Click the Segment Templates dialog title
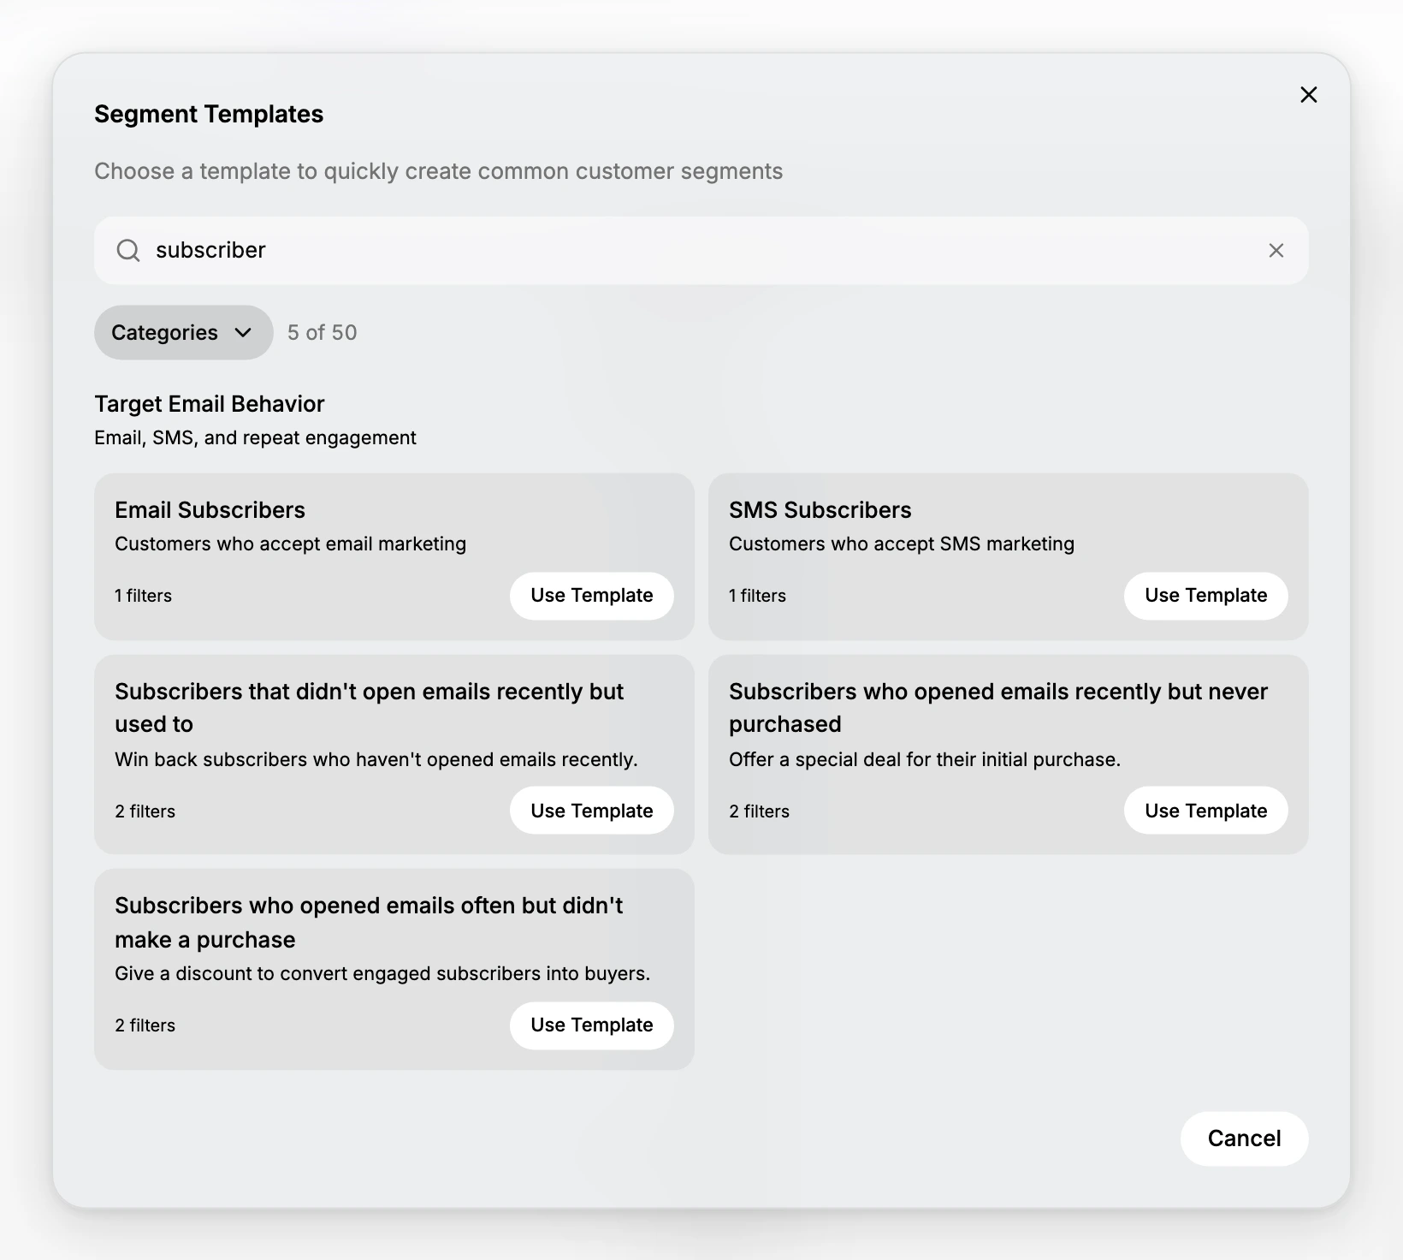This screenshot has width=1403, height=1260. (209, 114)
